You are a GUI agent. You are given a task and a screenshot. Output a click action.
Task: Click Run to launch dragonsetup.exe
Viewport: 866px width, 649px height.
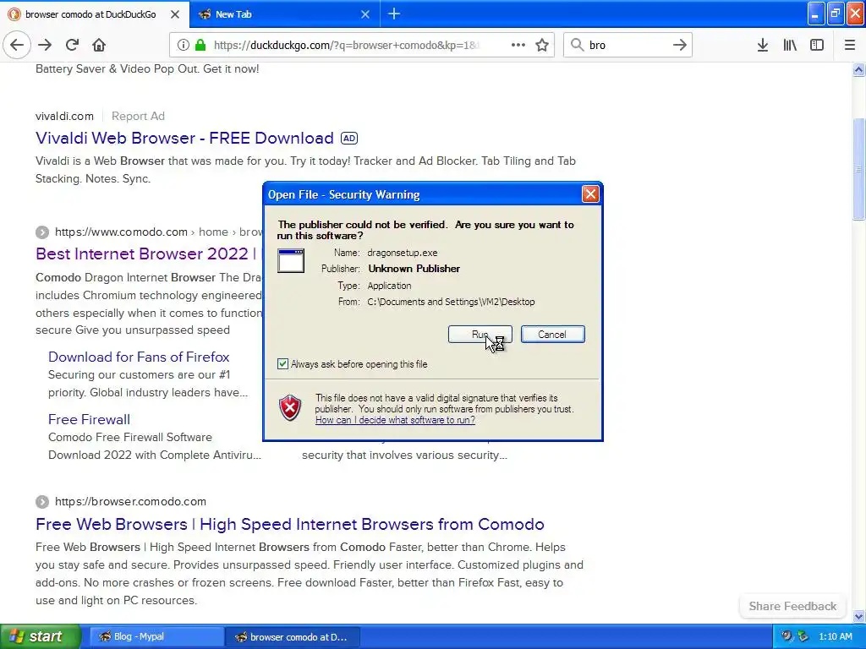480,335
